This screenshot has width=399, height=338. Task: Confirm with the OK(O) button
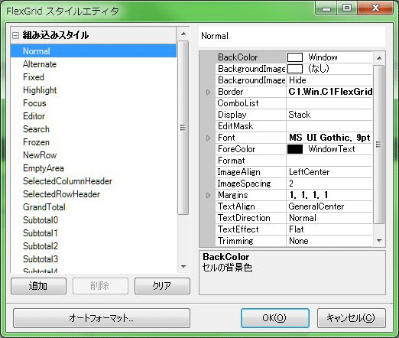click(x=275, y=318)
